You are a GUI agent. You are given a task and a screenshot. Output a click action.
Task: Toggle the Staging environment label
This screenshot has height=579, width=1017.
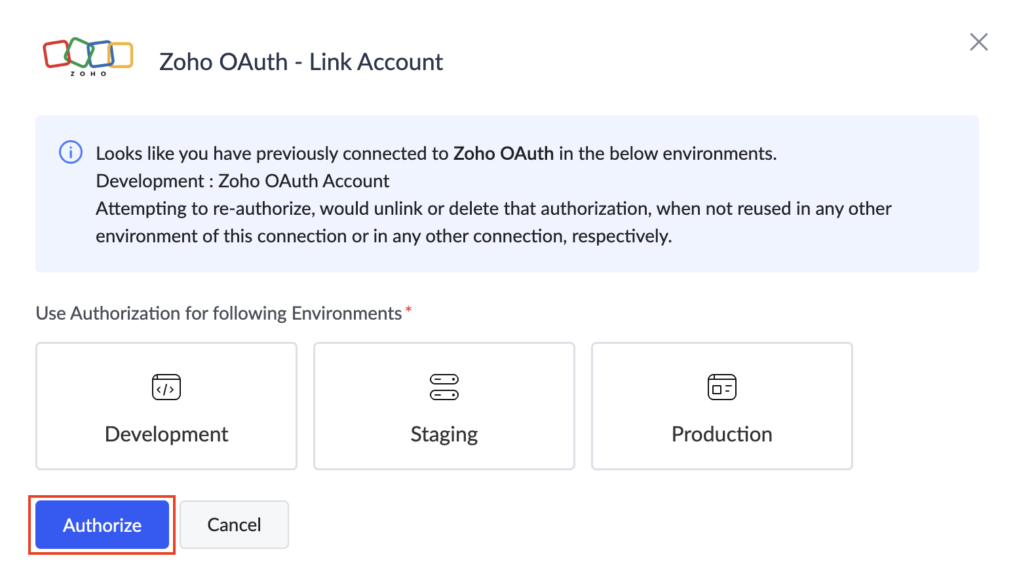click(x=444, y=434)
